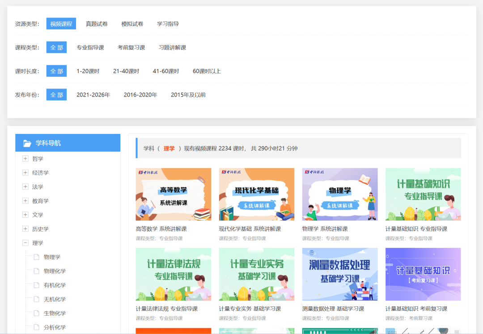Expand the 经济学 tree node
The width and height of the screenshot is (483, 334).
[x=25, y=172]
